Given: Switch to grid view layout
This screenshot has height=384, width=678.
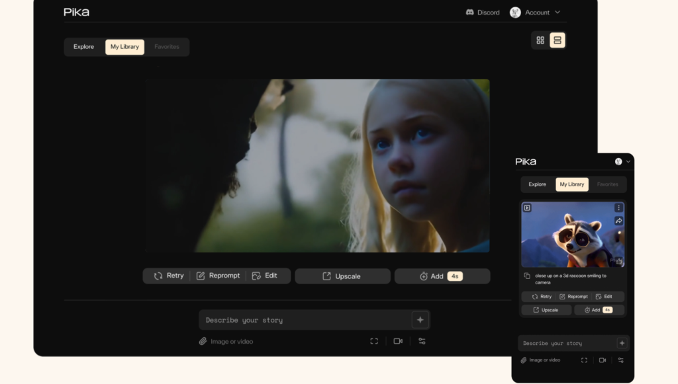Looking at the screenshot, I should coord(540,40).
